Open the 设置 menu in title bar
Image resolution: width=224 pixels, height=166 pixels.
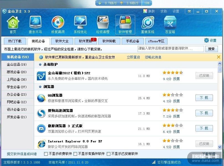[x=176, y=11]
